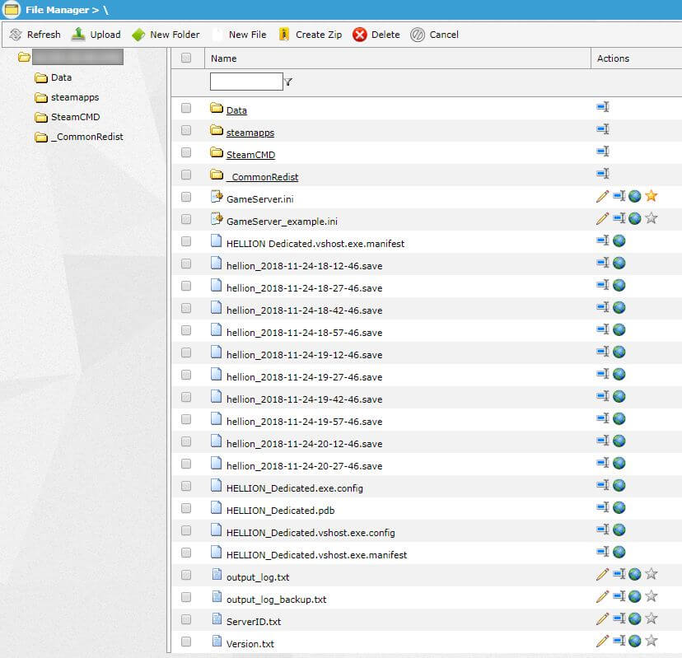Check the select-all checkbox in header
Image resolution: width=682 pixels, height=658 pixels.
point(186,58)
